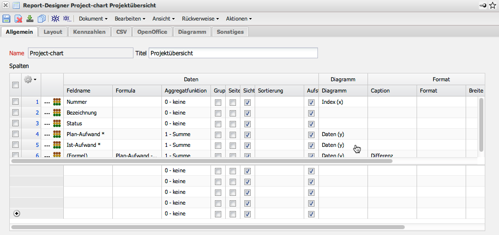Screen dimensions: 499x235
Task: Uncheck Sicht checkbox in Nummer row
Action: [x=247, y=102]
